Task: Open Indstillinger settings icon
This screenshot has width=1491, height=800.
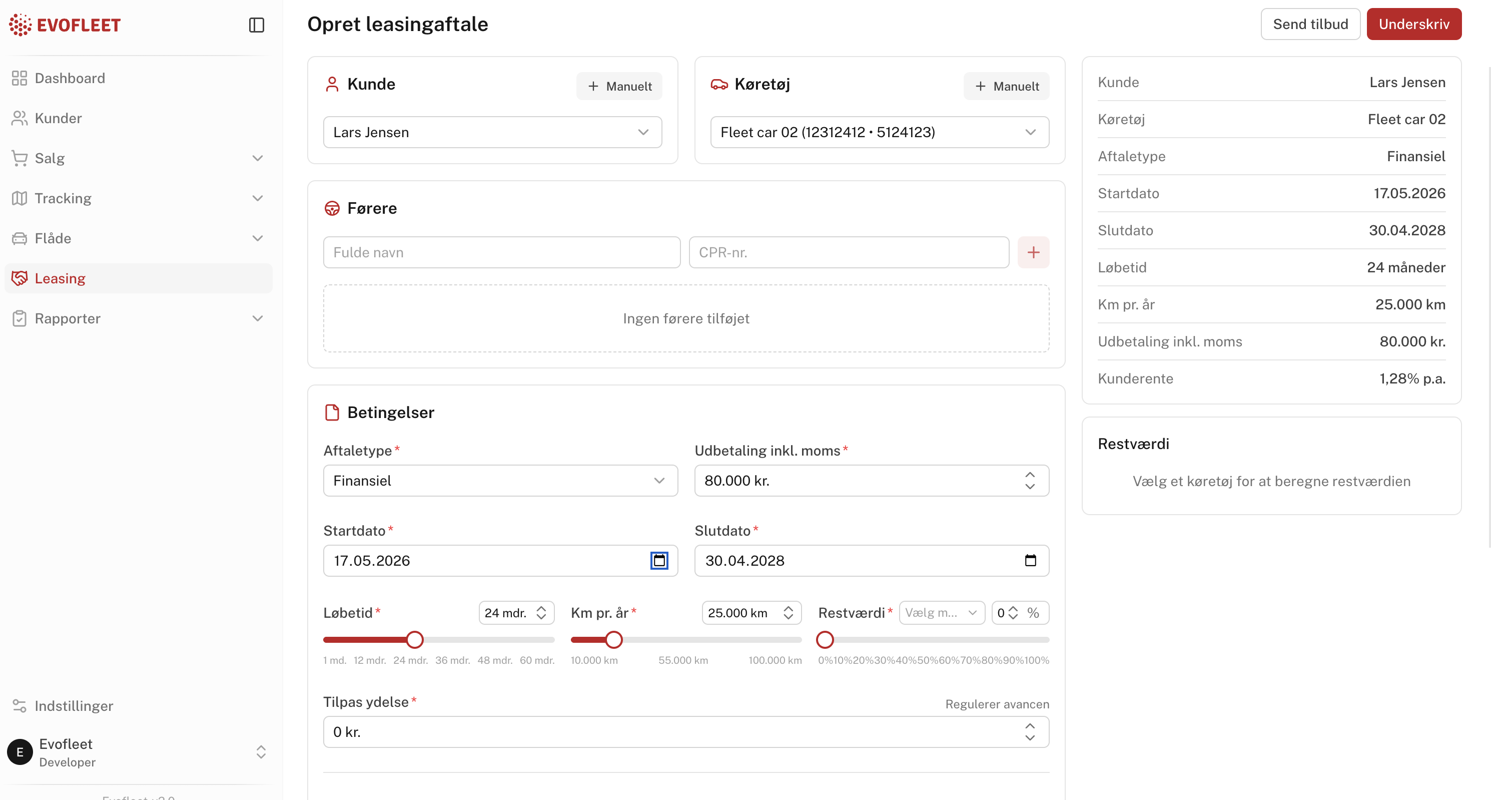Action: 19,705
